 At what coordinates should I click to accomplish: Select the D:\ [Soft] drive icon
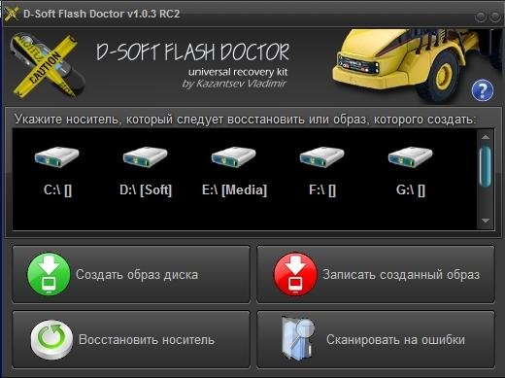pos(145,157)
